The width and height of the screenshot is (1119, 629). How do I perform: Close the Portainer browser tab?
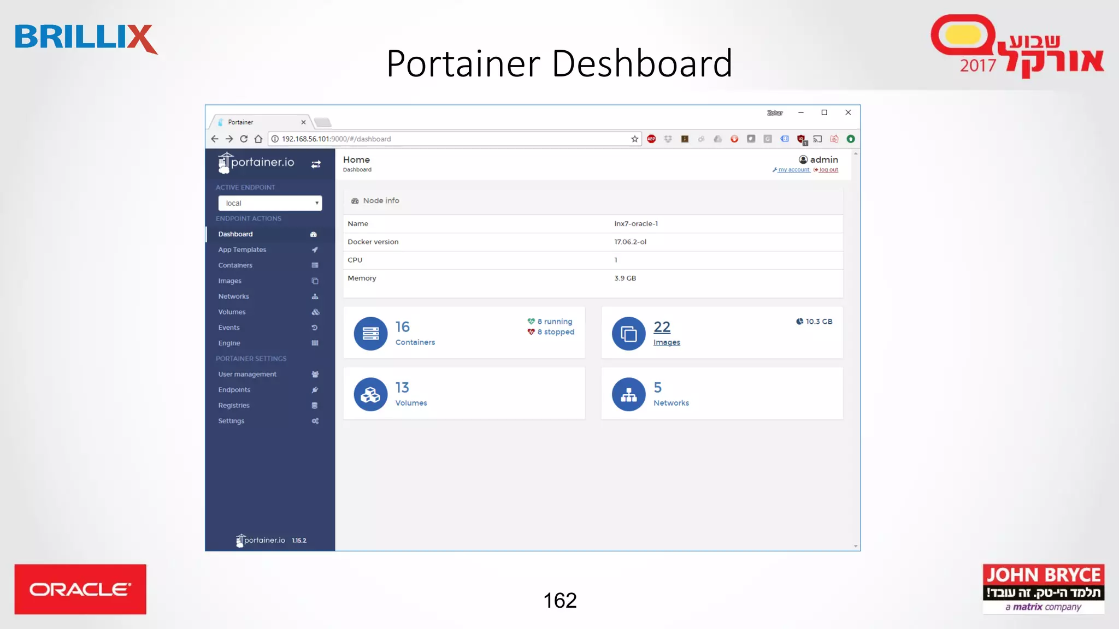click(303, 122)
